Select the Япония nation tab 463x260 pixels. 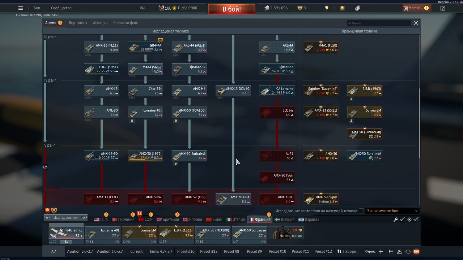pos(192,219)
